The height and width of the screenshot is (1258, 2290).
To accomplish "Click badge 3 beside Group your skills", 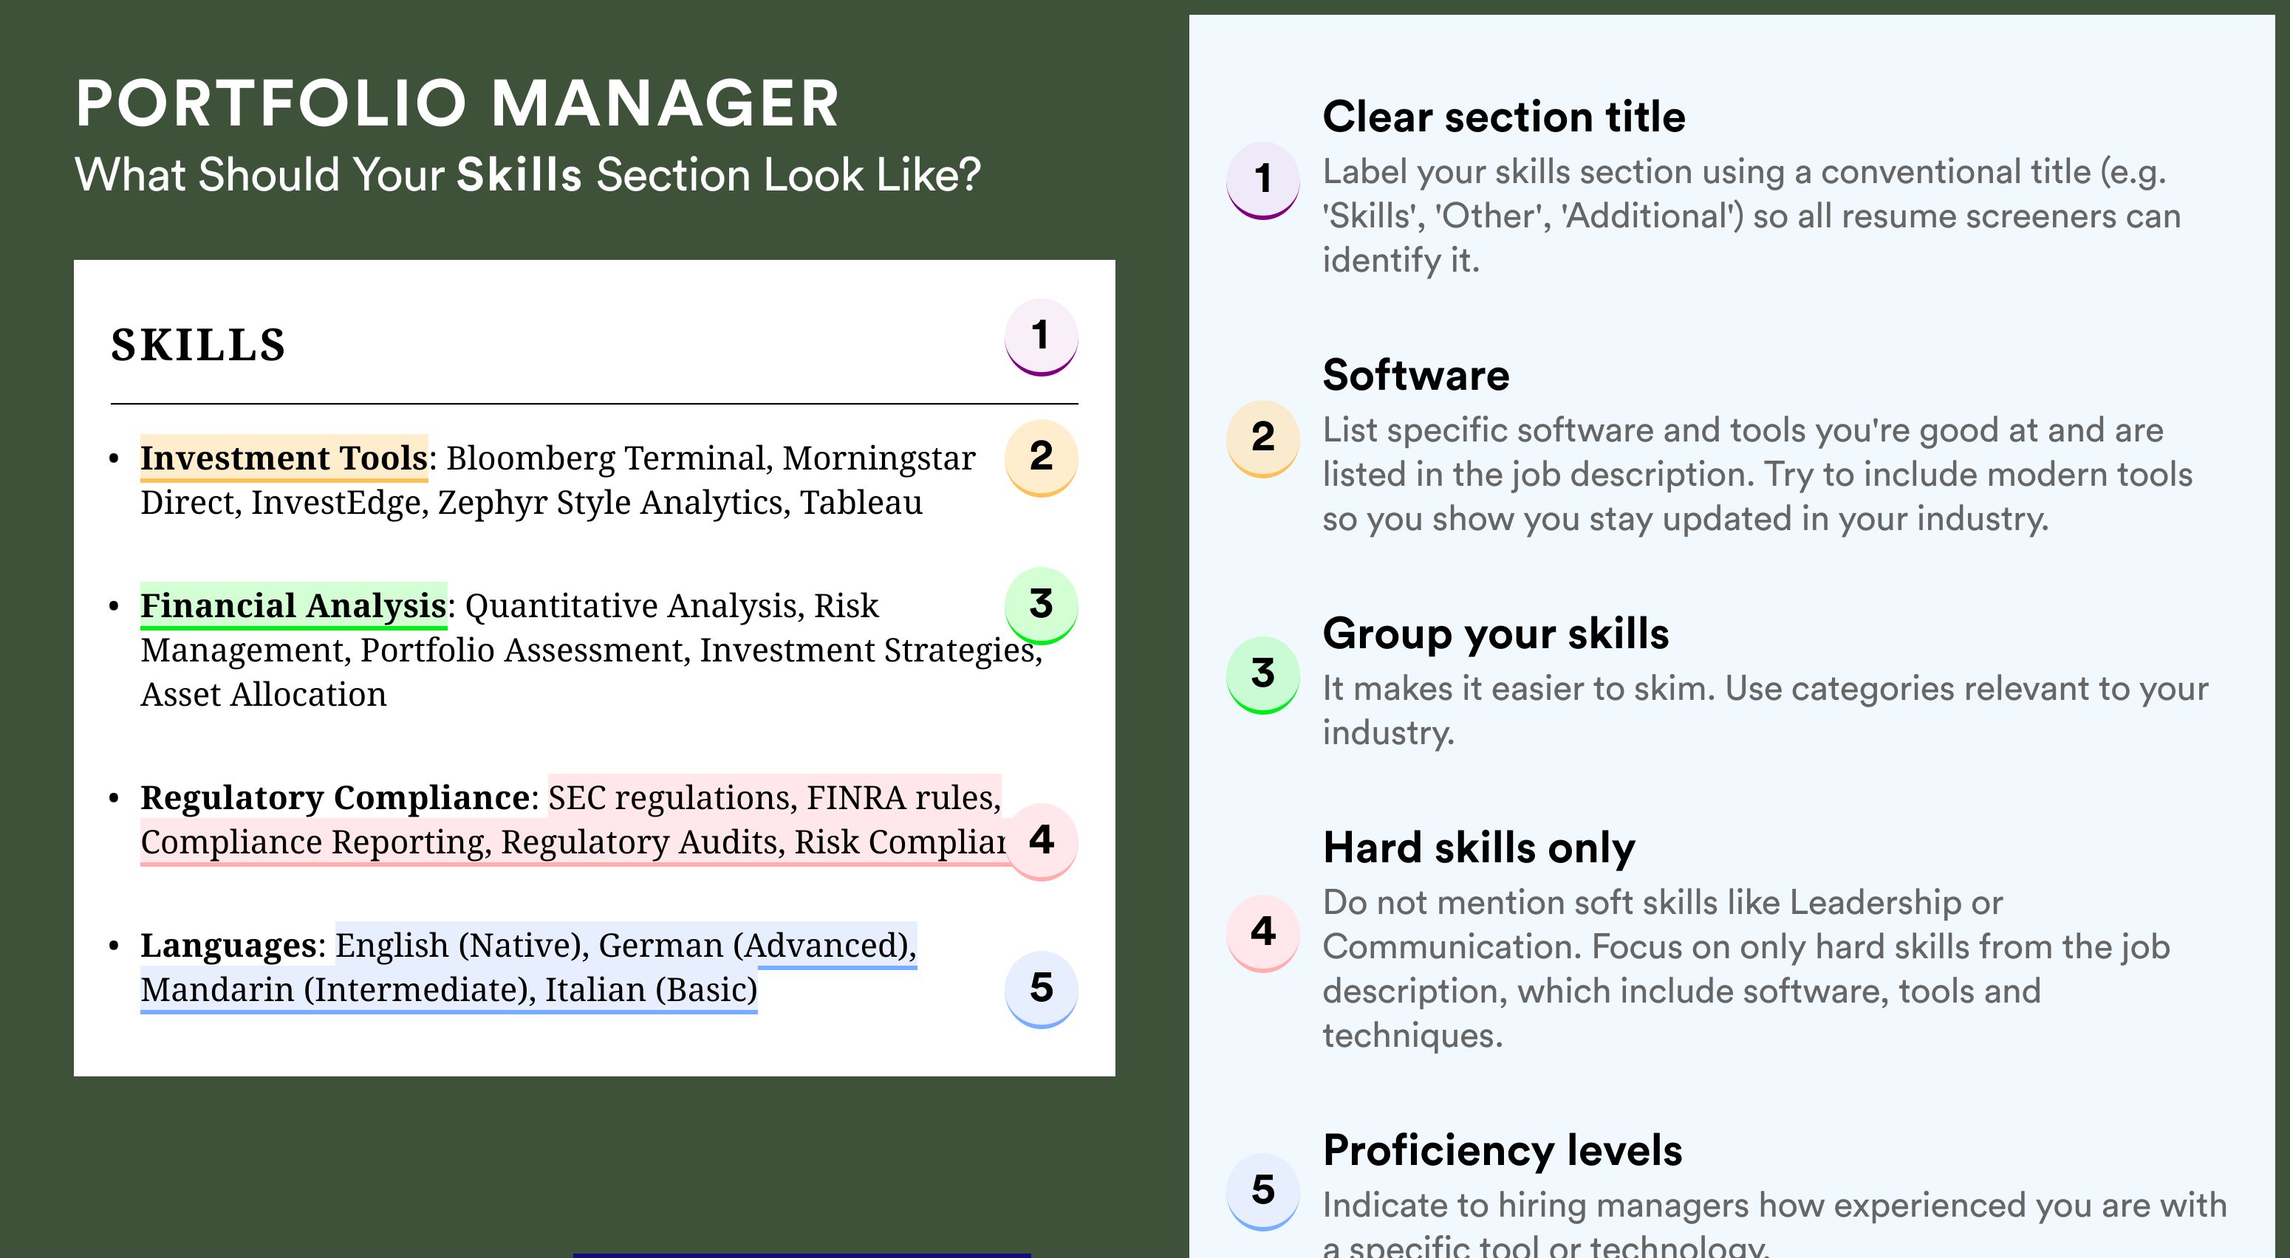I will click(x=1263, y=674).
